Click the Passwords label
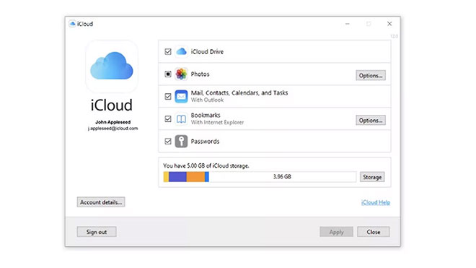 click(205, 142)
